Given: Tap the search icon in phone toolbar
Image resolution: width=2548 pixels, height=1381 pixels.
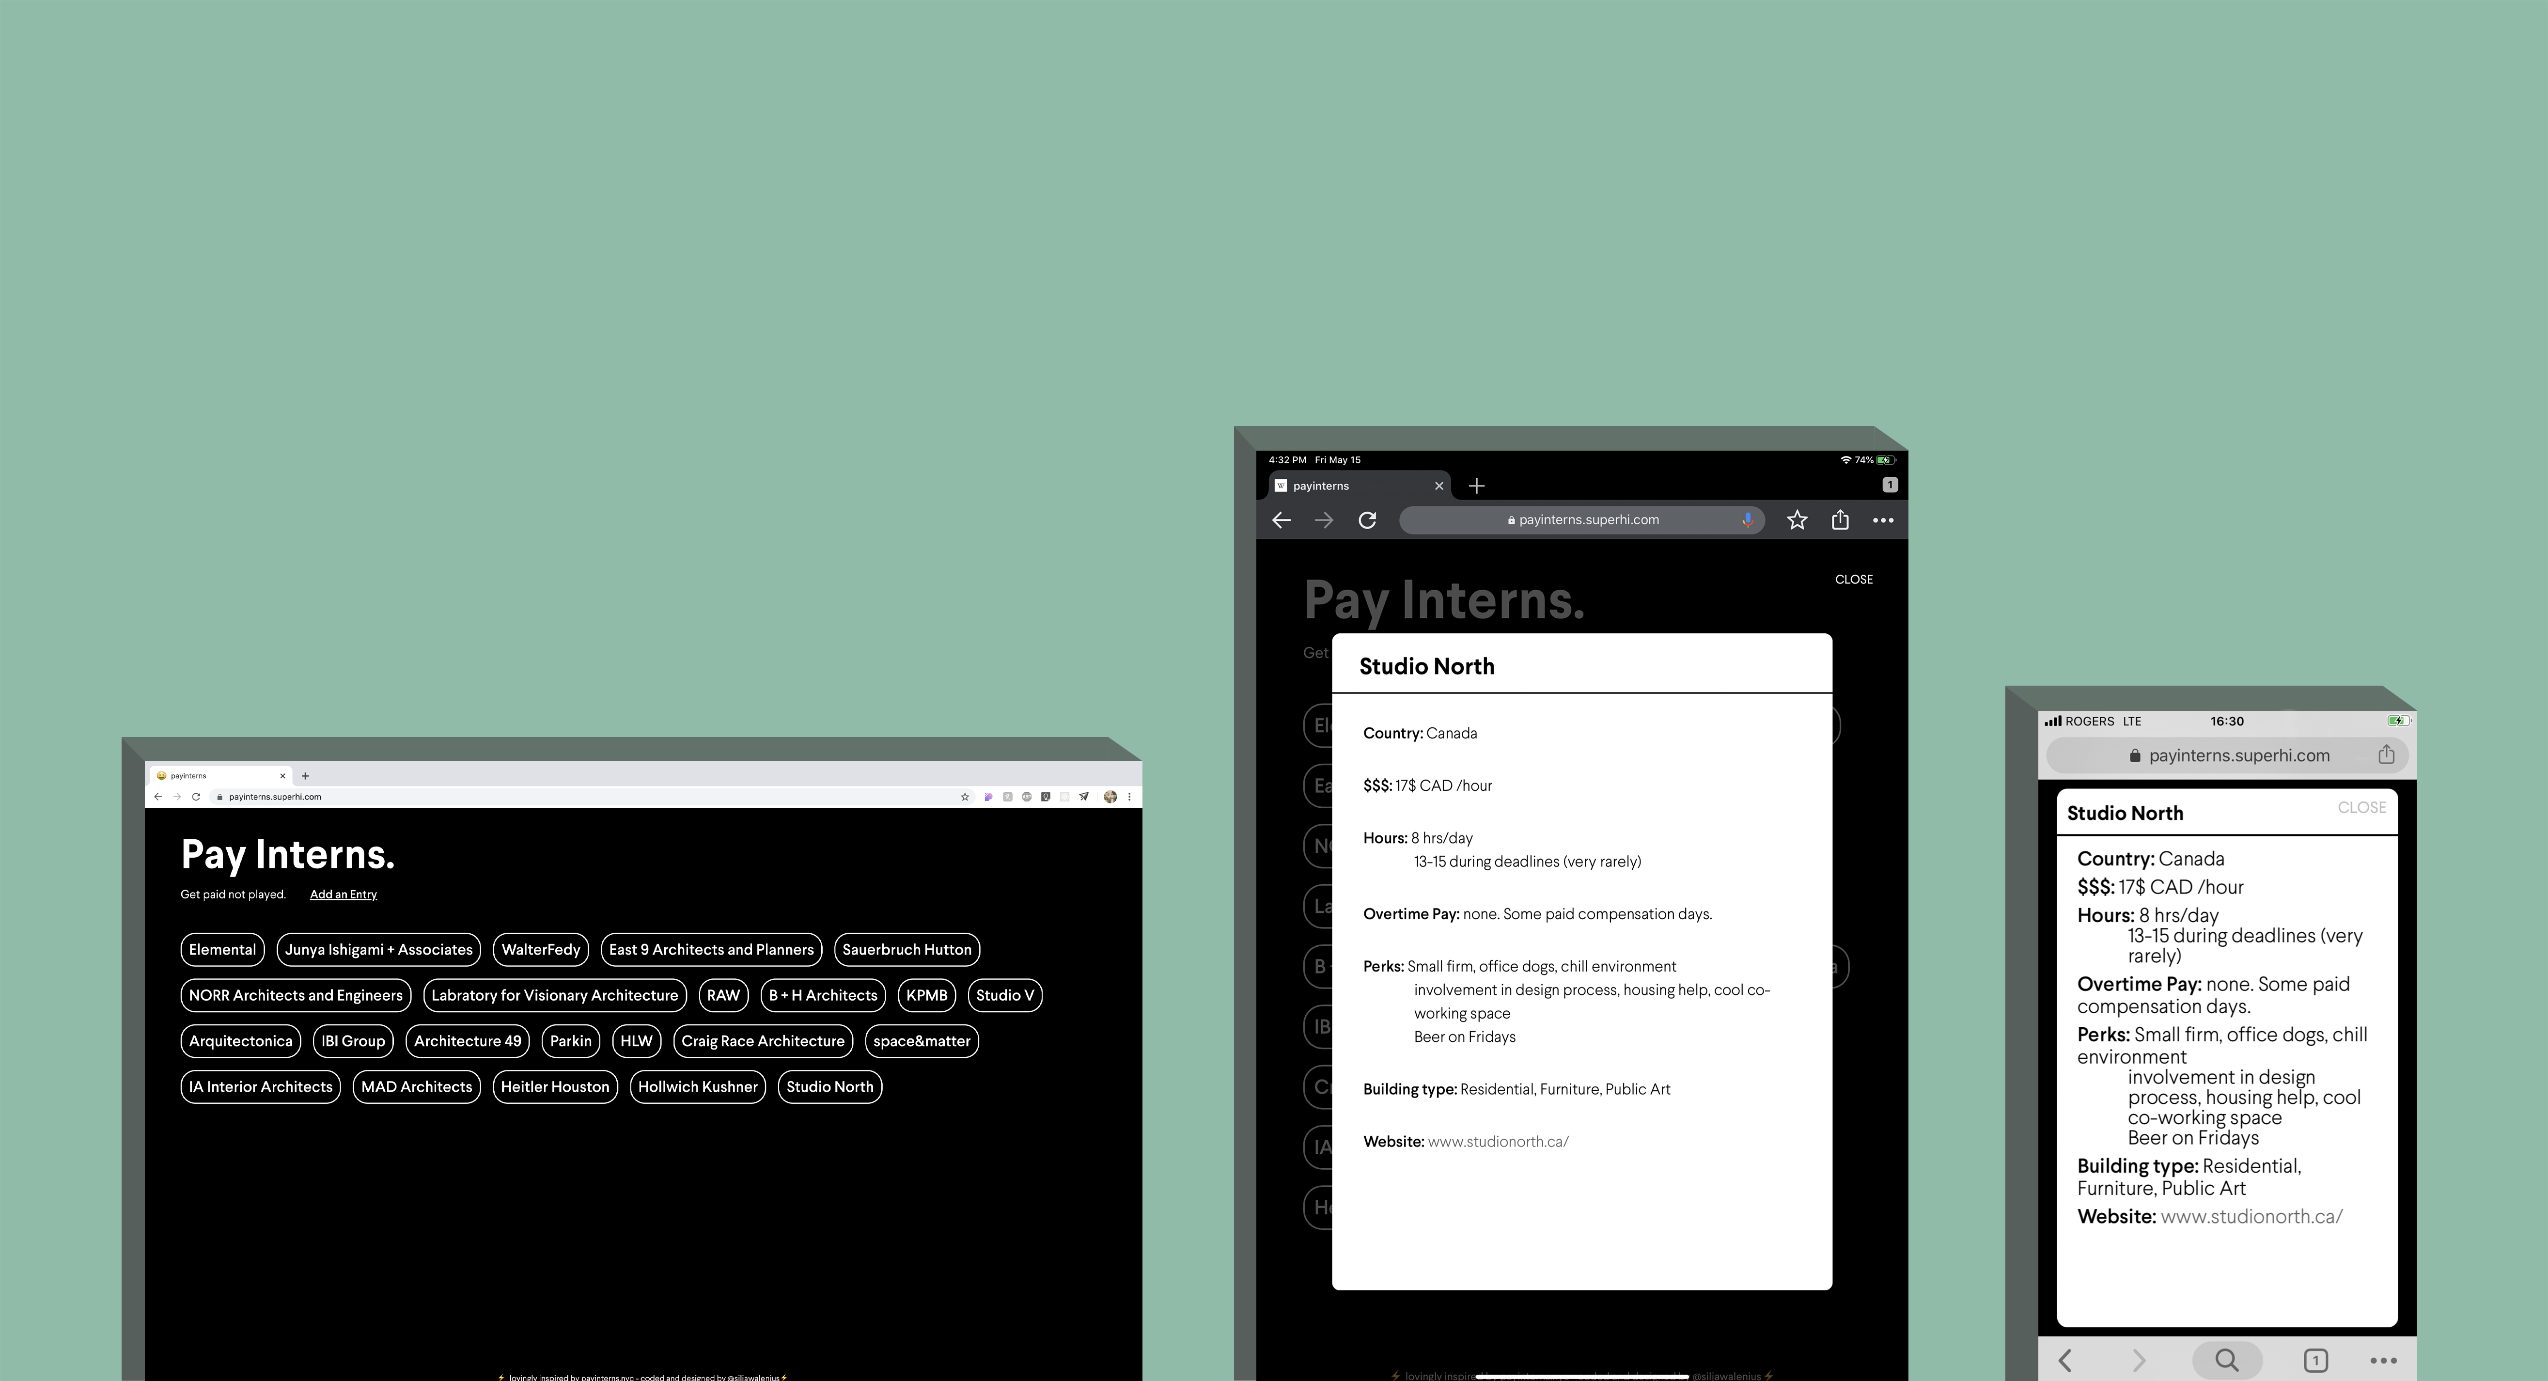Looking at the screenshot, I should (2228, 1360).
